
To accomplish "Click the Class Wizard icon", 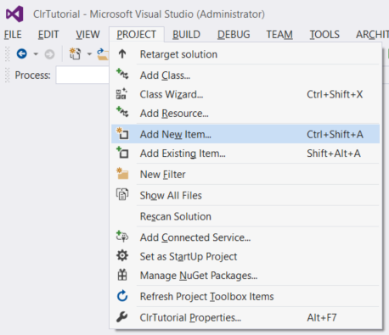I will 122,94.
